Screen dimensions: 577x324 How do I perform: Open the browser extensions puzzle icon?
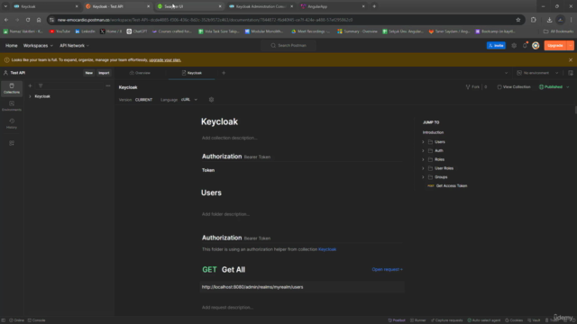click(533, 20)
